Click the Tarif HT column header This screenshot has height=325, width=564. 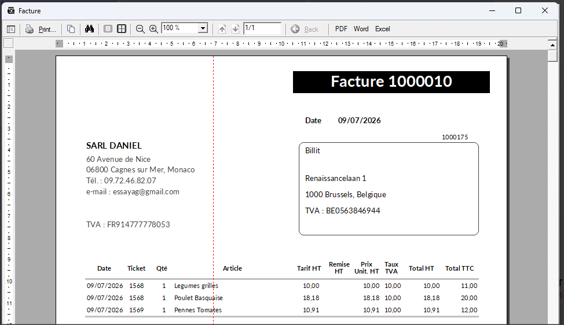(x=309, y=268)
